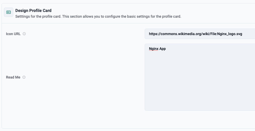Select the Design Profile Card heading

tap(33, 11)
